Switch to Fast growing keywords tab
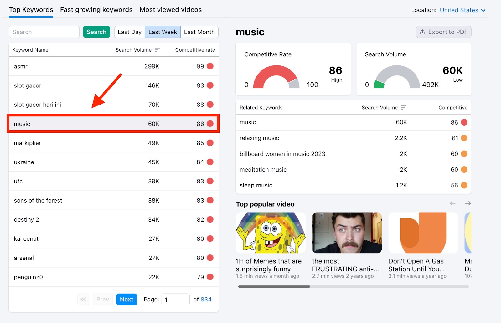The image size is (501, 323). coord(96,10)
